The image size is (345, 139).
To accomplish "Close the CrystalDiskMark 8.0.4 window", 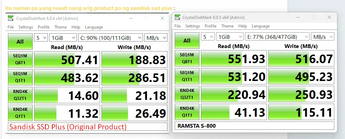I will click(162, 18).
